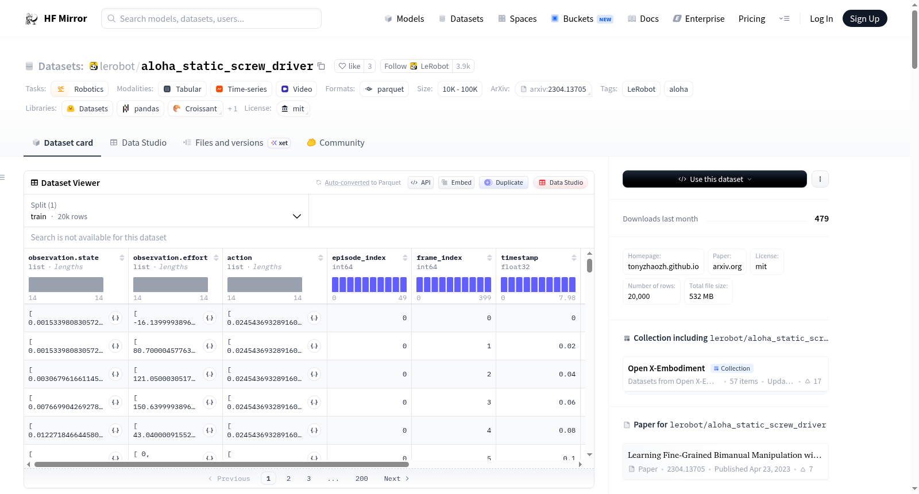Open the Datasets navigation menu
Image resolution: width=919 pixels, height=494 pixels.
coord(461,19)
